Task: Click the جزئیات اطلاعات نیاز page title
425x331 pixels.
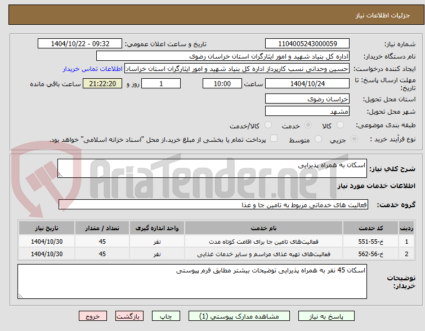Action: coord(383,15)
